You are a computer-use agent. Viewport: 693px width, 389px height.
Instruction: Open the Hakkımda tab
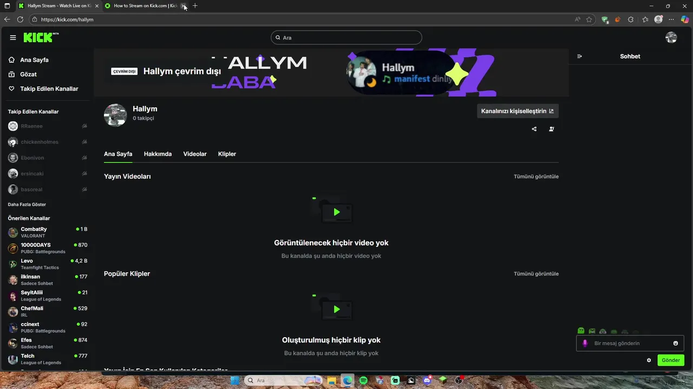158,154
